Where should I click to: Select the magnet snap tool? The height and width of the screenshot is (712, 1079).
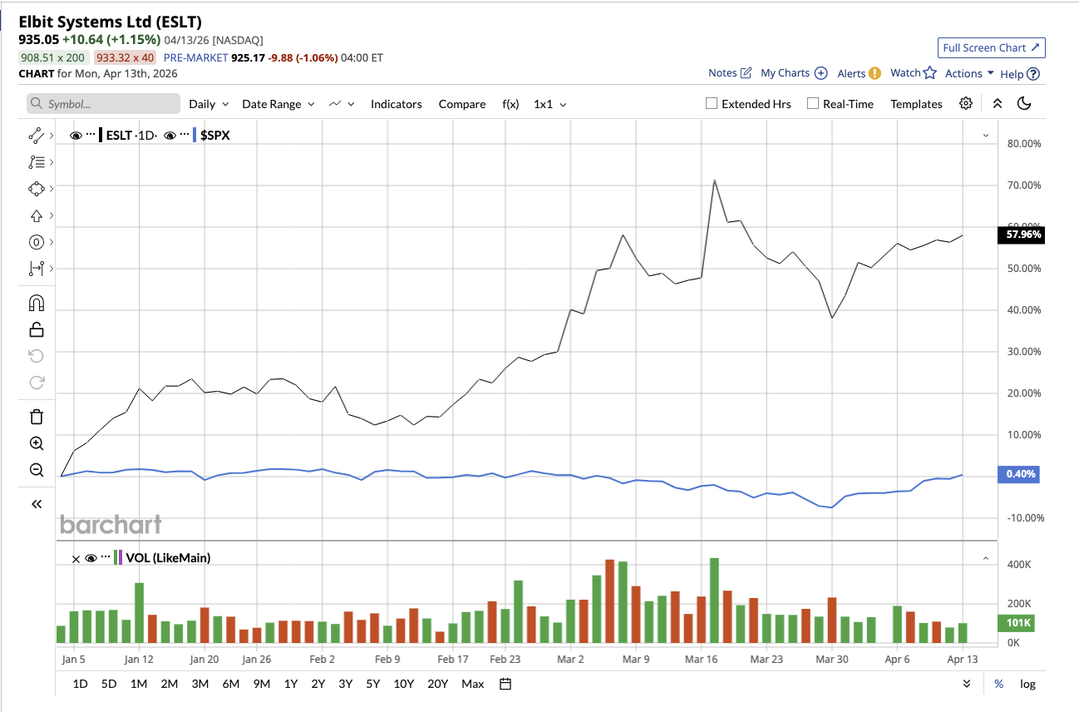click(36, 303)
